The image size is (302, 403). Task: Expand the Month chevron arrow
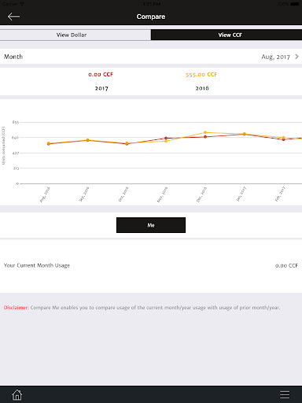(296, 57)
